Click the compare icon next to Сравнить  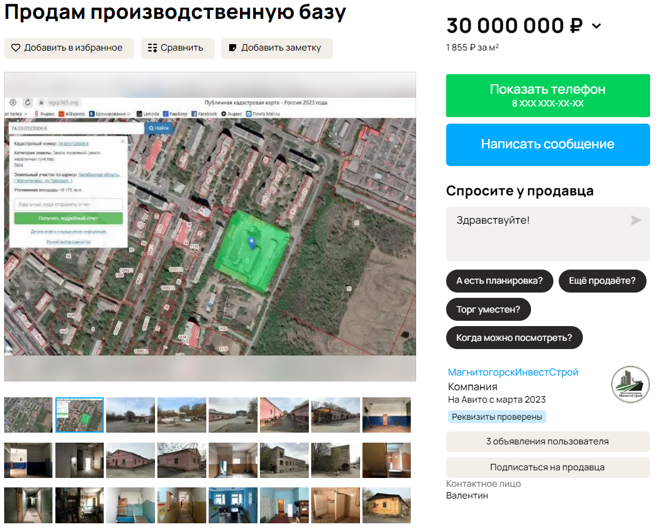(153, 48)
